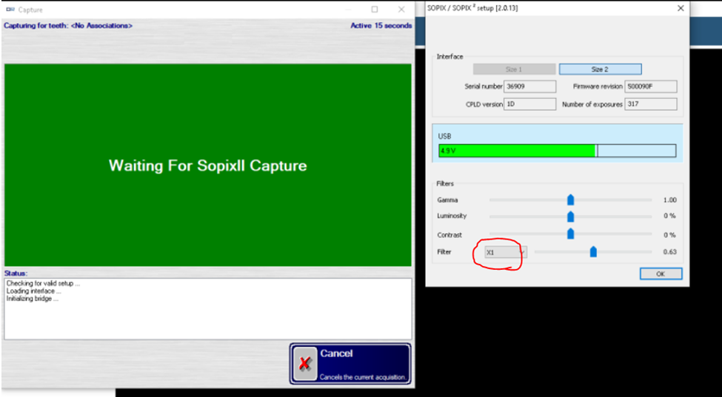Click the Gamma value 1.00
This screenshot has height=397, width=722.
pos(669,200)
